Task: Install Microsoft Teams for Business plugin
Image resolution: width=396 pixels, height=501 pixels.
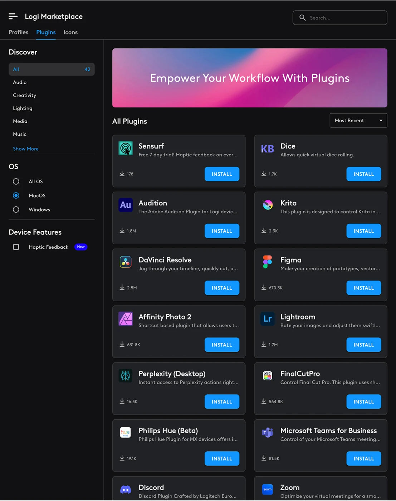Action: pyautogui.click(x=364, y=458)
